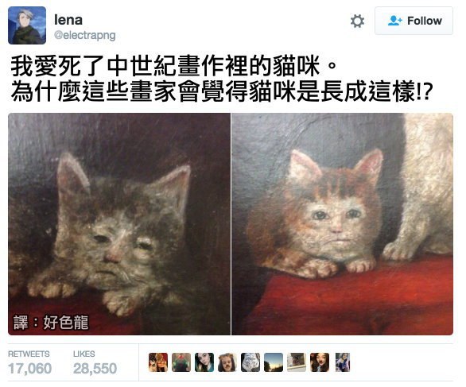Screen dimensions: 466x387
Task: View the 17,060 retweets count
Action: click(29, 368)
